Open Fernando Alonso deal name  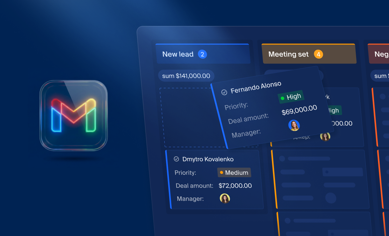[256, 87]
